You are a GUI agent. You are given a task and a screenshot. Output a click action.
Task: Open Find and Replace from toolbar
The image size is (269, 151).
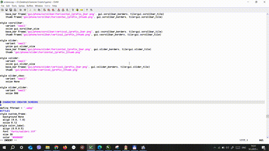(x=45, y=10)
